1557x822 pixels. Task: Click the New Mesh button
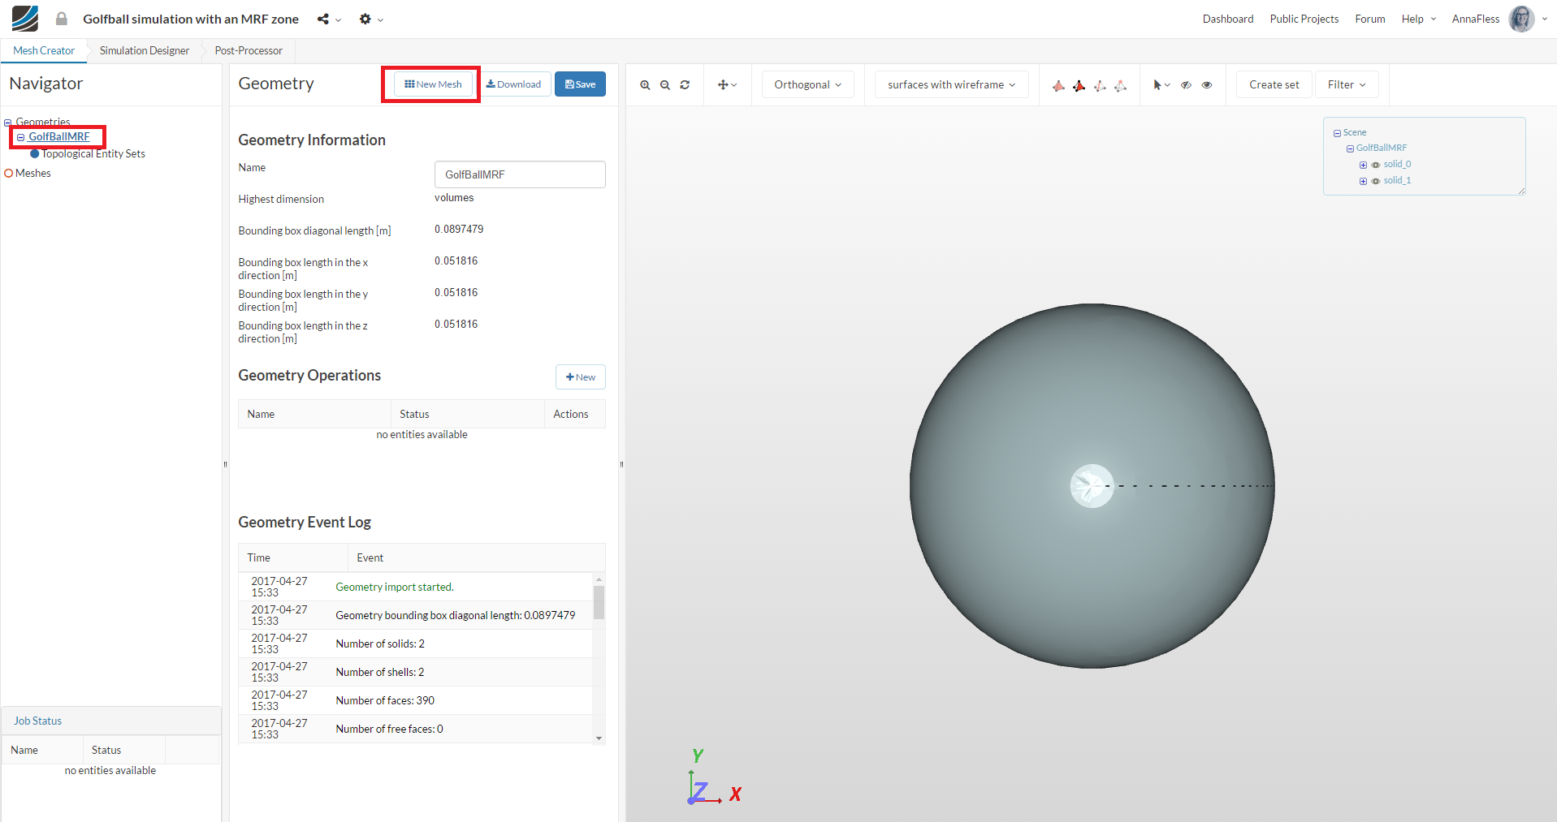[433, 84]
